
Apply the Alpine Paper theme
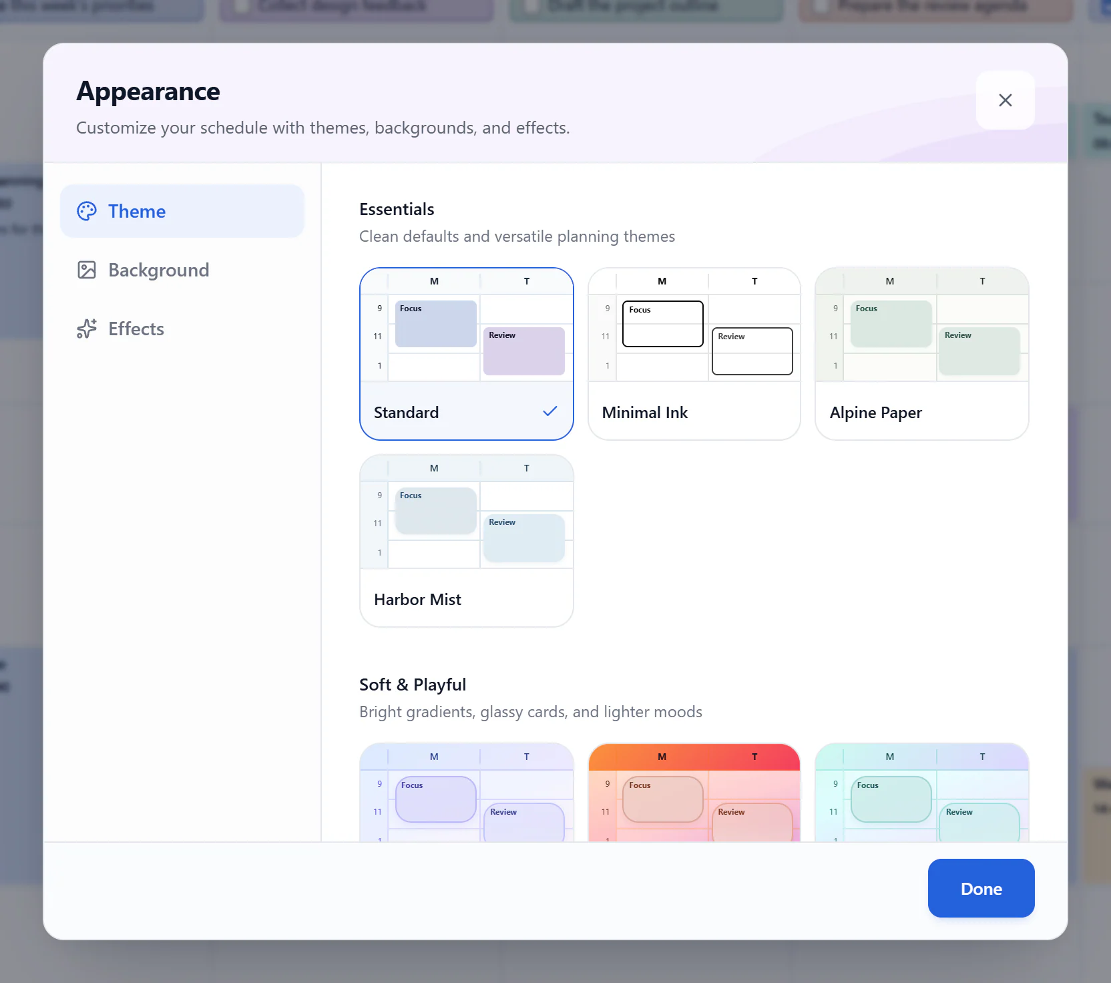click(x=922, y=354)
